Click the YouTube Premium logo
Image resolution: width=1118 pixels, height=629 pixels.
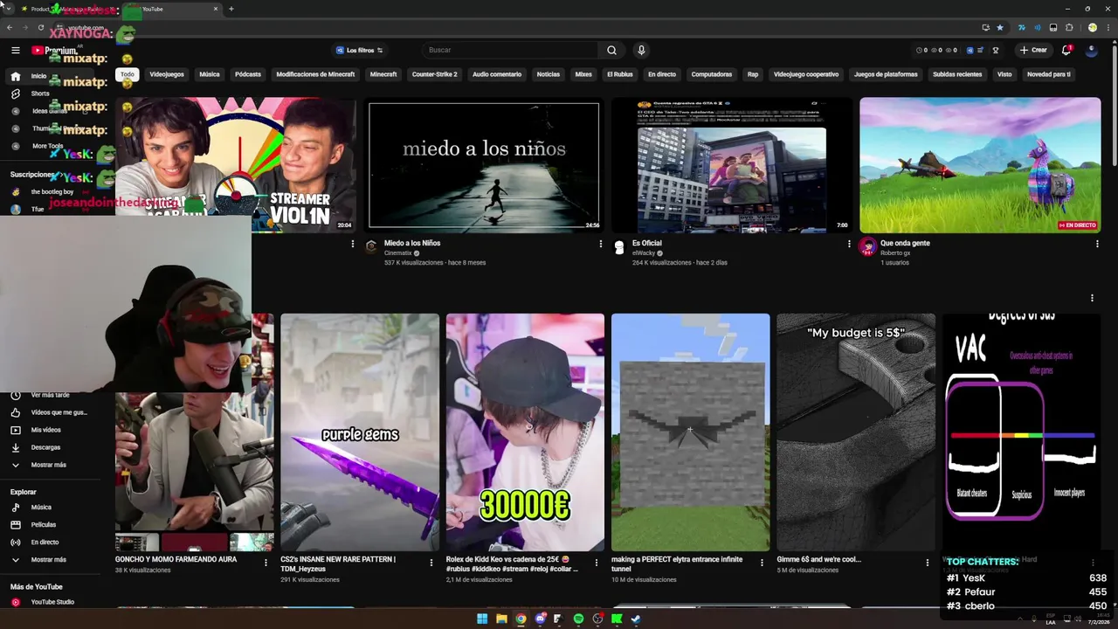pos(54,51)
